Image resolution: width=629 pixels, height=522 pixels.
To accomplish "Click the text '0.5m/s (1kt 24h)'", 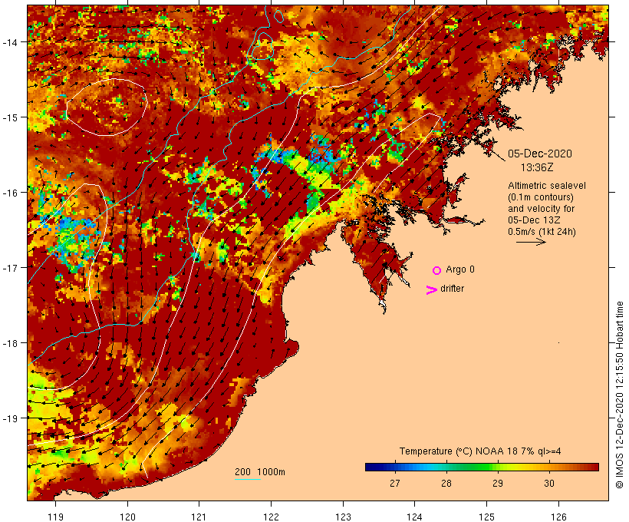I will coord(542,232).
